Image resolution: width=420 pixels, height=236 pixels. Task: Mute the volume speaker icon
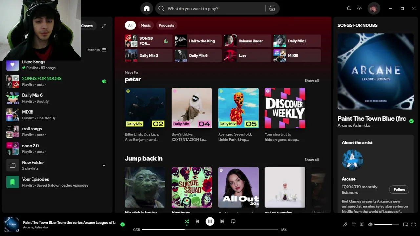[x=370, y=225]
